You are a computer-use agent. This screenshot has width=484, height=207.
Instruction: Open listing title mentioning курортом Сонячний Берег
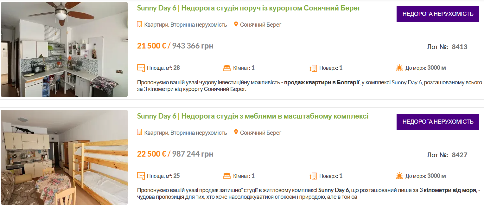(x=249, y=8)
